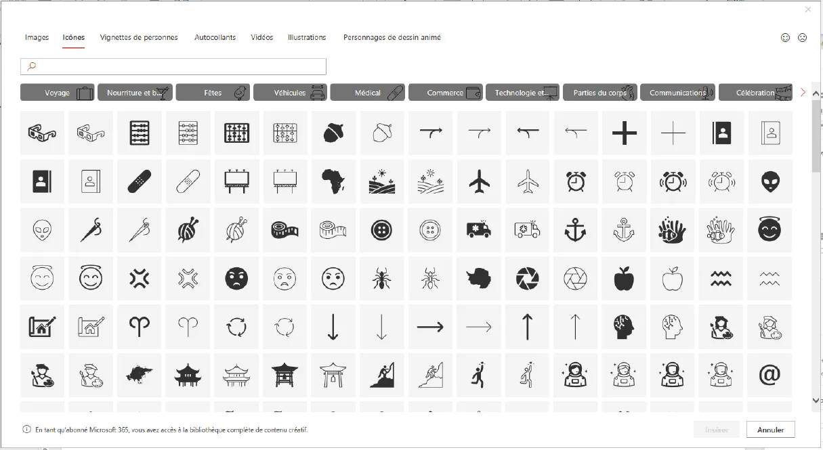This screenshot has width=823, height=450.
Task: Select the filled Asia map icon
Action: (139, 375)
